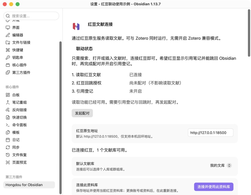The width and height of the screenshot is (251, 195).
Task: Open 页面预览 plugin settings
Action: point(29,162)
